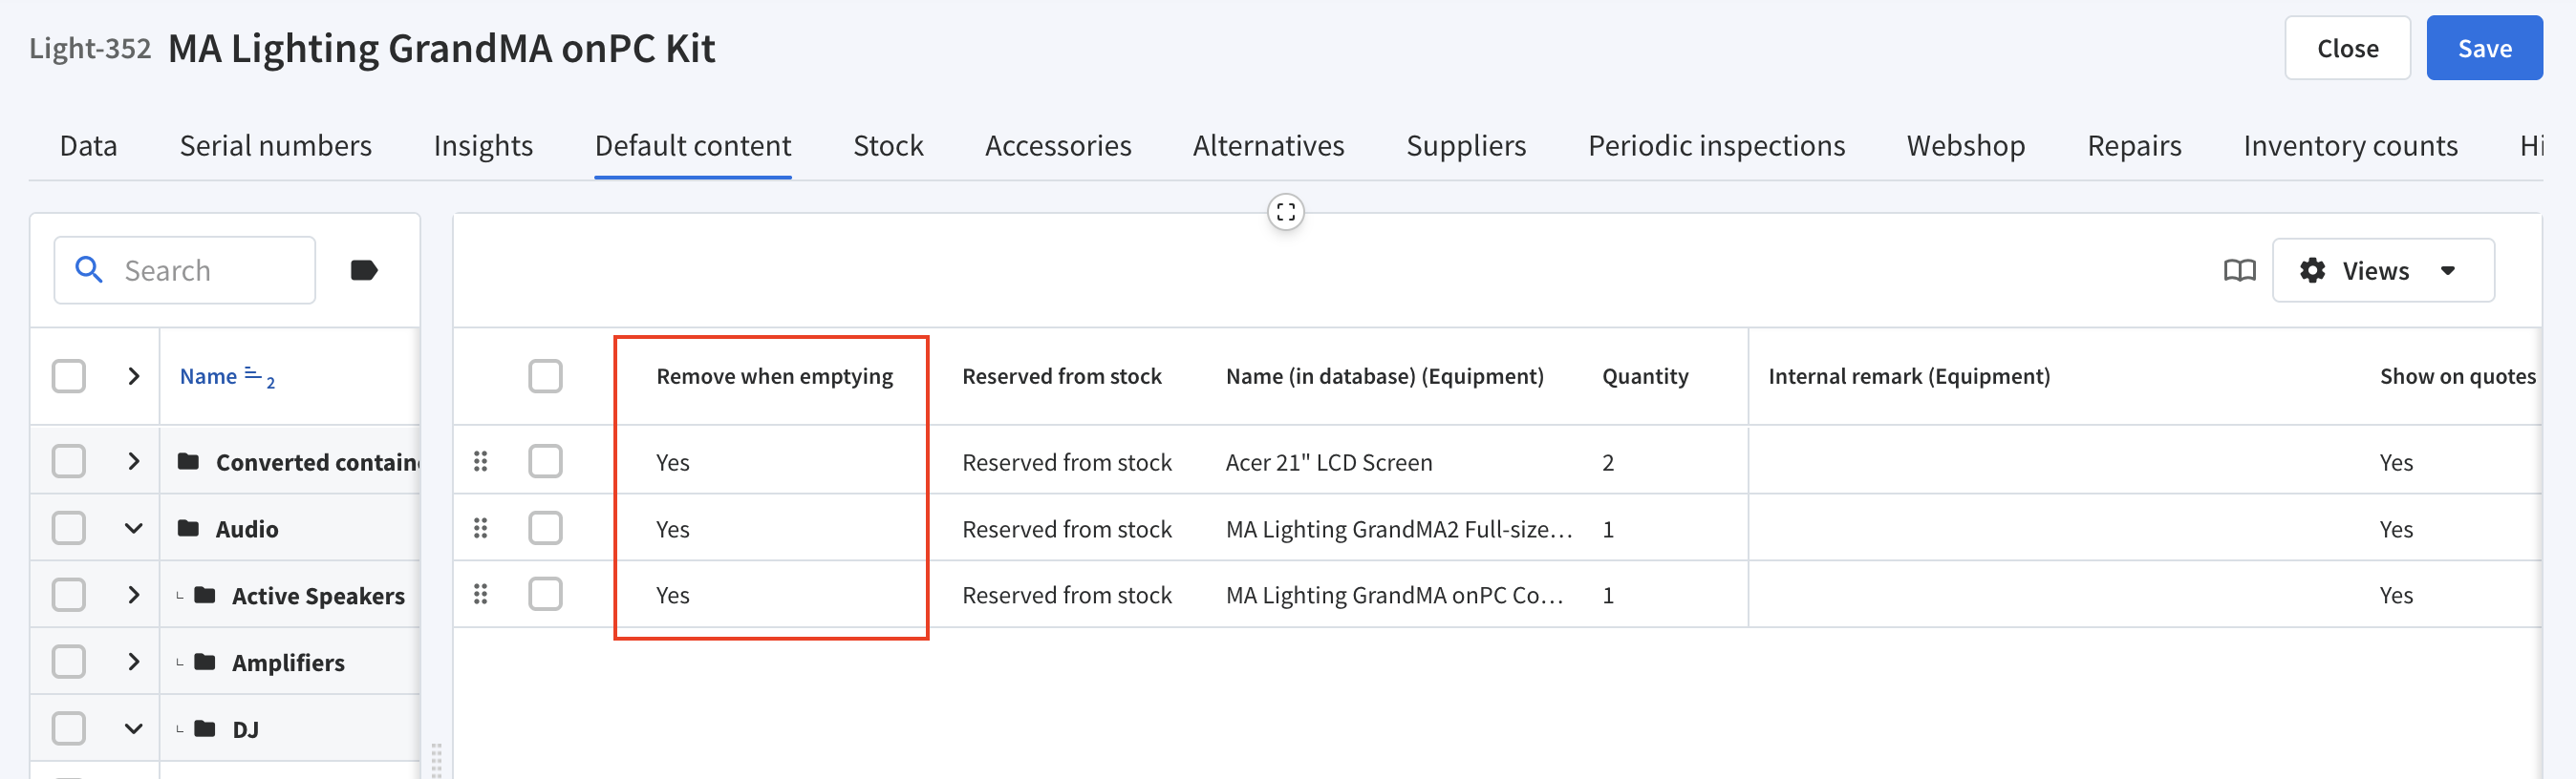2576x779 pixels.
Task: Open the Periodic inspections tab
Action: point(1716,146)
